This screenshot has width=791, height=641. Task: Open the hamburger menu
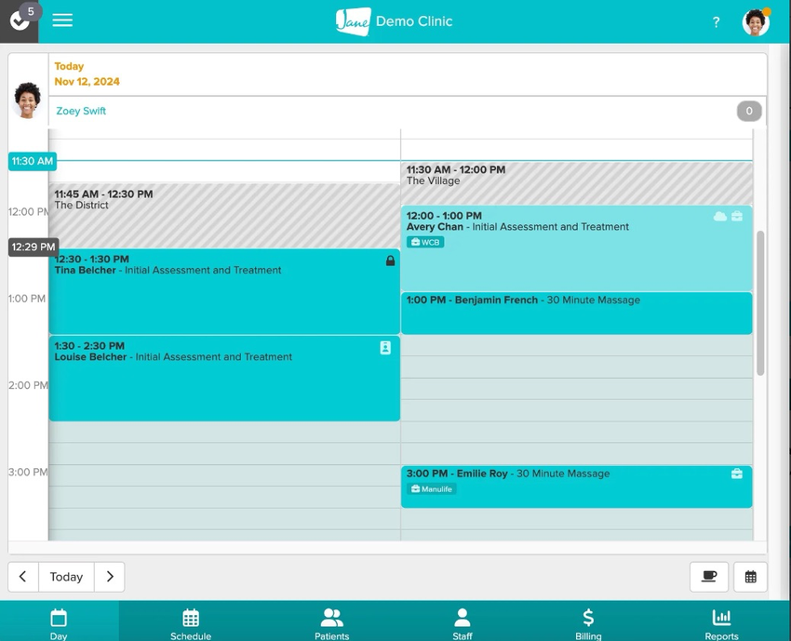tap(62, 20)
